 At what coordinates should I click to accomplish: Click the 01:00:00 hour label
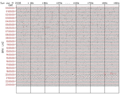click(10, 11)
